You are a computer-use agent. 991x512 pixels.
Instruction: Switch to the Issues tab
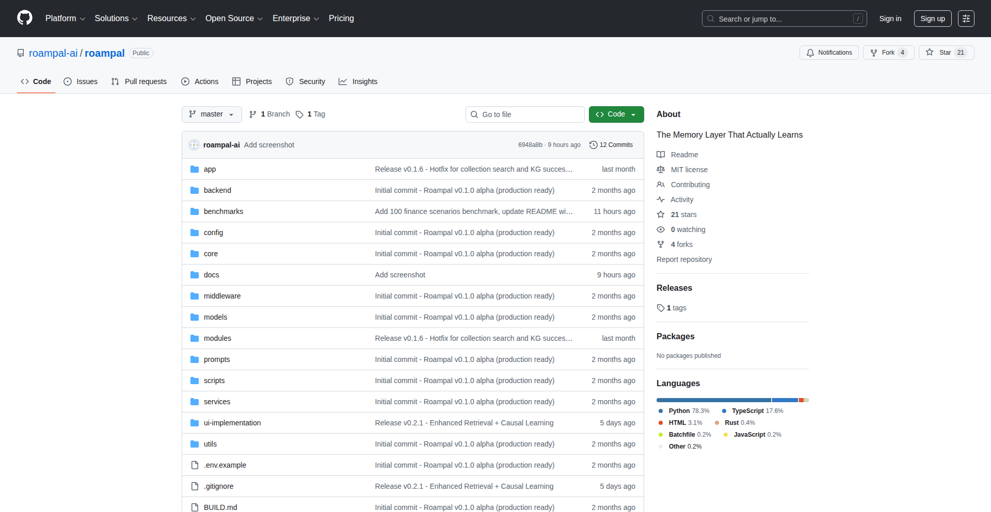(x=81, y=81)
